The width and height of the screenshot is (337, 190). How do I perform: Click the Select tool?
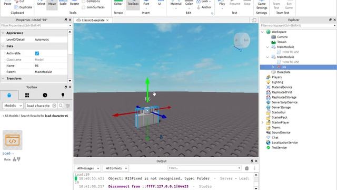point(41,4)
